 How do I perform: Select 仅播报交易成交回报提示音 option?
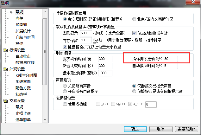click(x=134, y=91)
